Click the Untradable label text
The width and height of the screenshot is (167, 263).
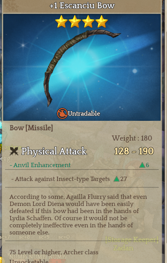coord(84,114)
